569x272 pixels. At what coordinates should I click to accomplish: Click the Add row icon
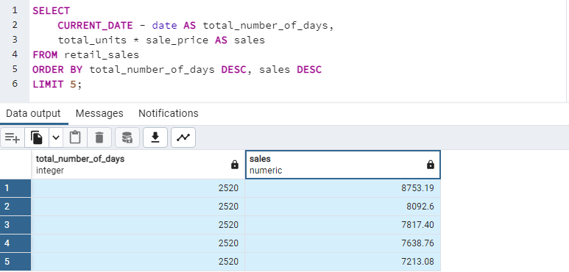point(13,137)
